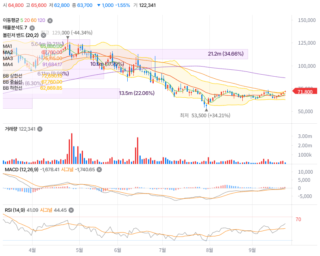Click the 9월 date axis label
The height and width of the screenshot is (256, 320).
coord(252,250)
